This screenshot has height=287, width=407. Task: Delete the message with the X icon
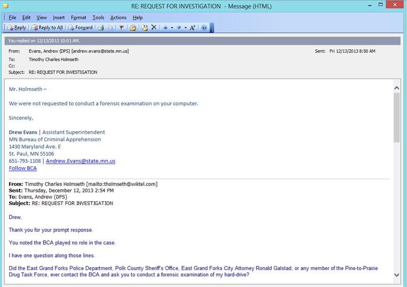click(154, 27)
